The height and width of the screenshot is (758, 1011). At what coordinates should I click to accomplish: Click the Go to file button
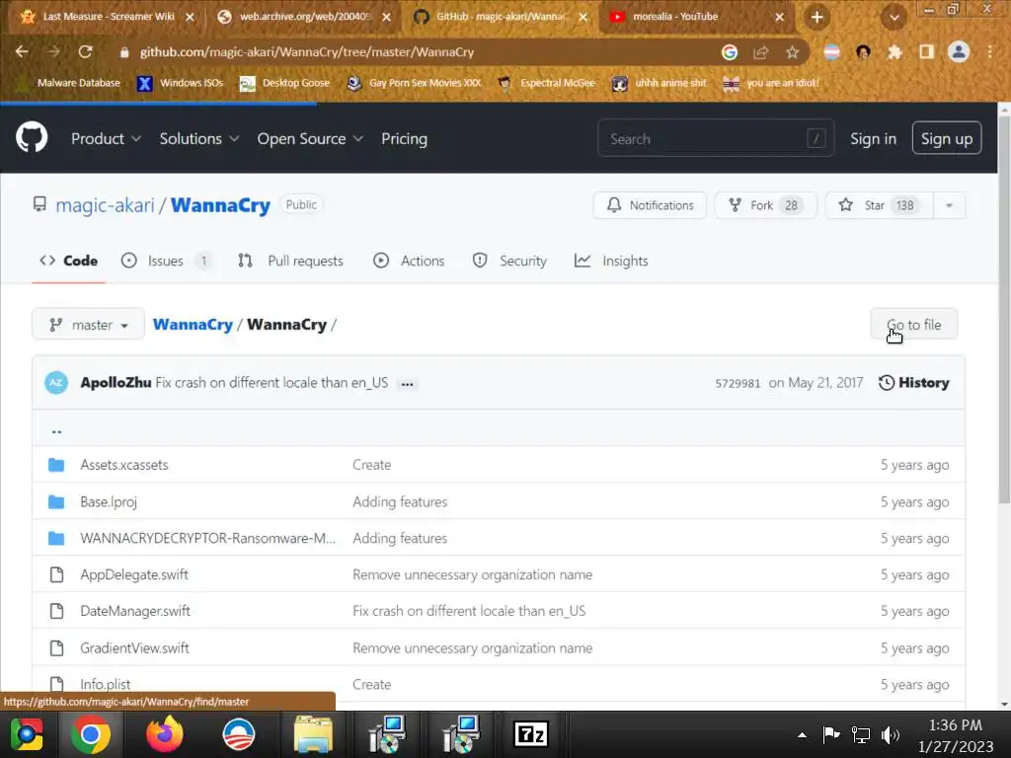coord(913,324)
